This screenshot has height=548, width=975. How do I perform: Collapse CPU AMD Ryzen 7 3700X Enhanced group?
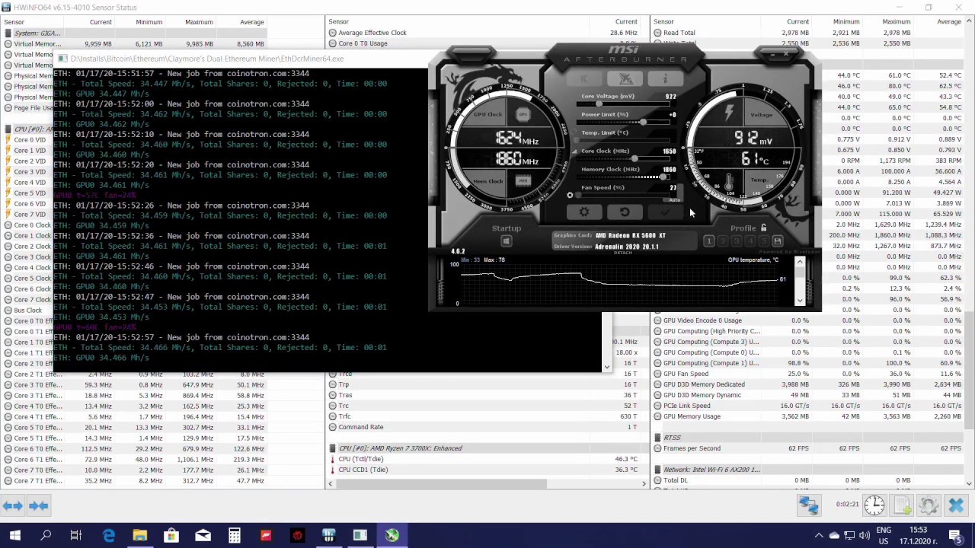click(332, 448)
